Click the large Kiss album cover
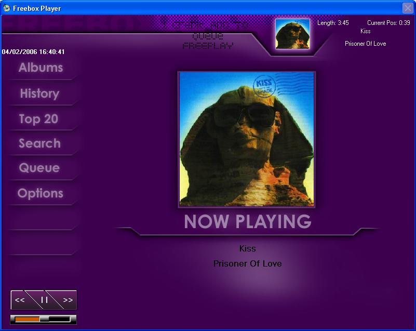 click(247, 139)
